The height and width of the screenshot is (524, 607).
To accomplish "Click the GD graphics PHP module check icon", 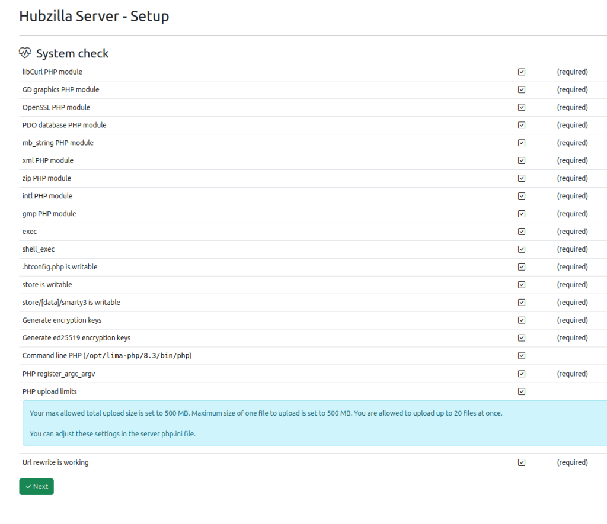I will [x=522, y=89].
